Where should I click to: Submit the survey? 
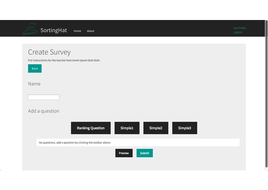coord(145,153)
